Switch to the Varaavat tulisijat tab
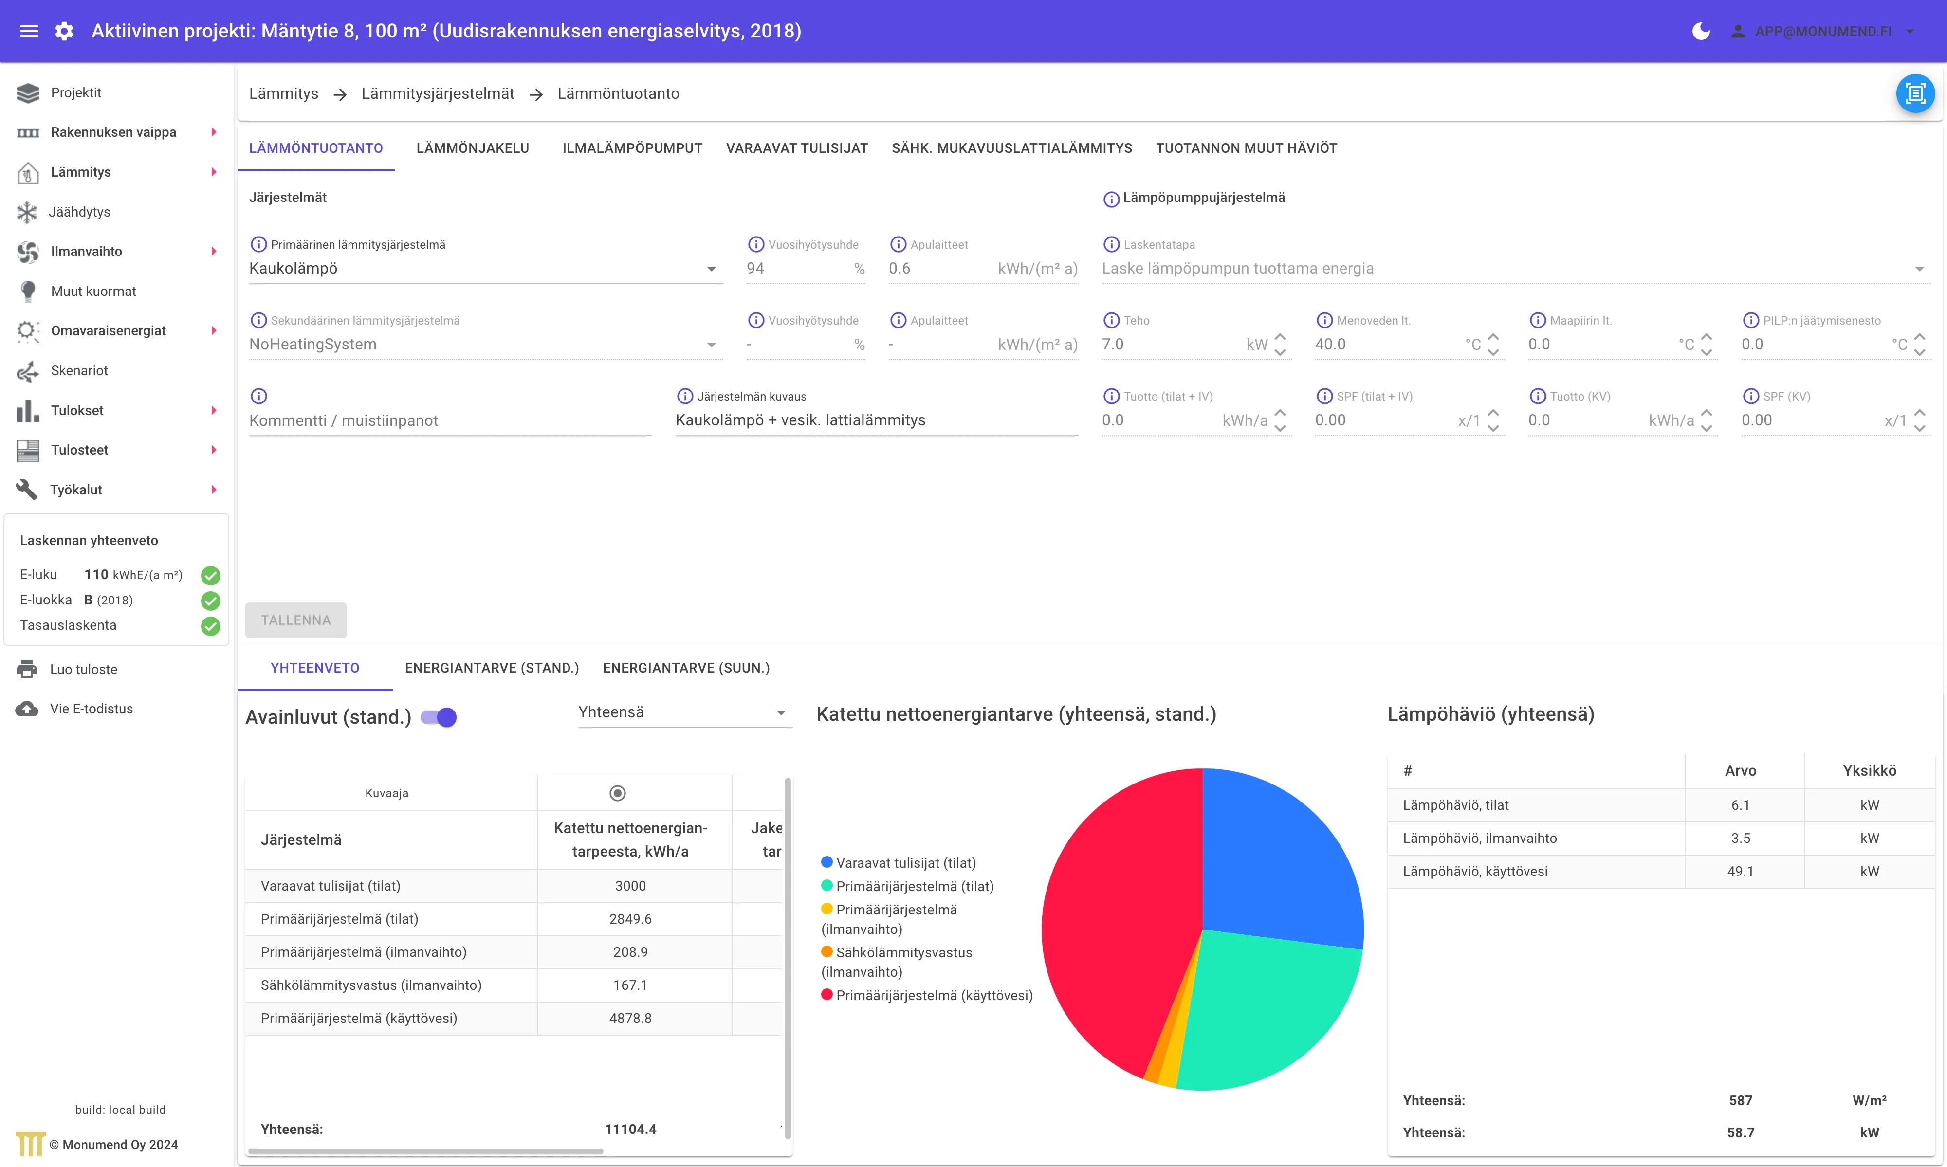The width and height of the screenshot is (1947, 1167). pyautogui.click(x=797, y=148)
